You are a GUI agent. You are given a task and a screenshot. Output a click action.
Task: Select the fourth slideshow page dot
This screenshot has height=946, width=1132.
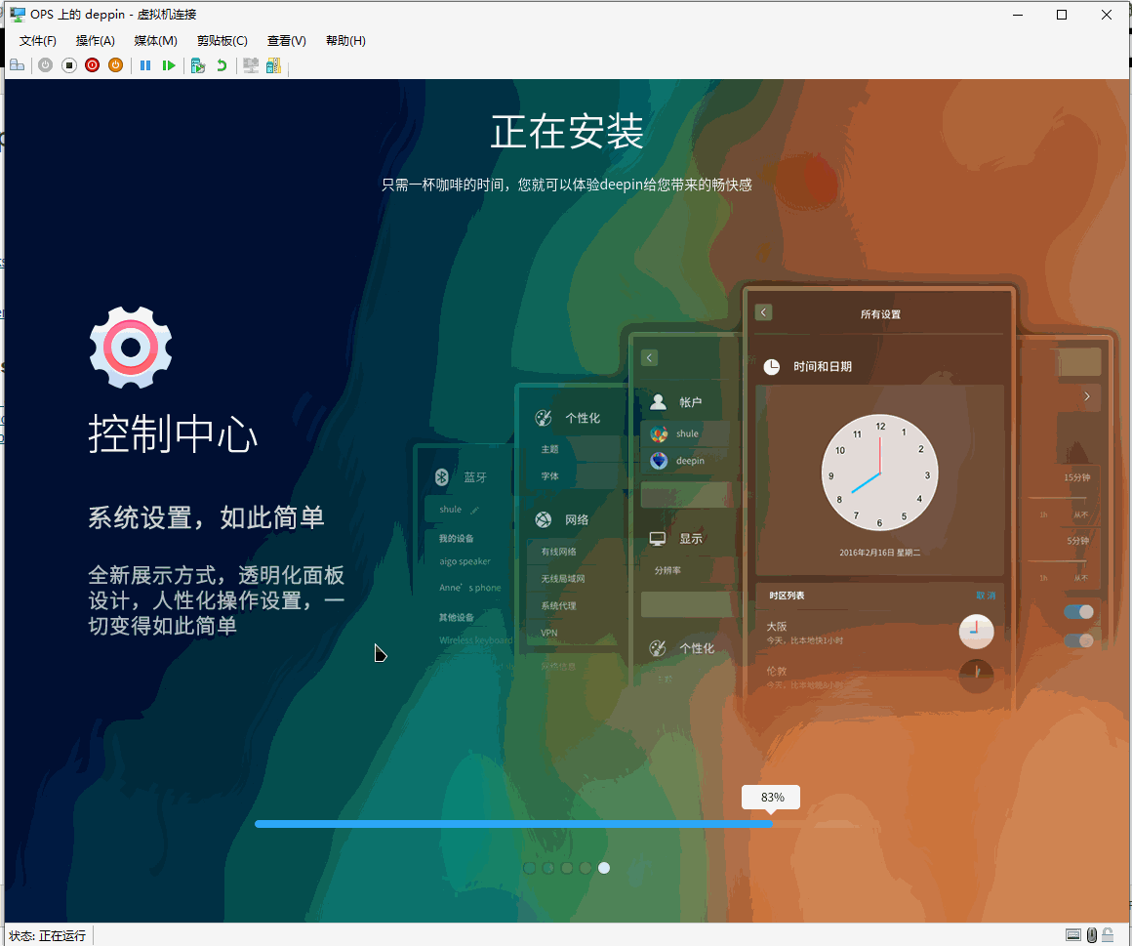586,868
